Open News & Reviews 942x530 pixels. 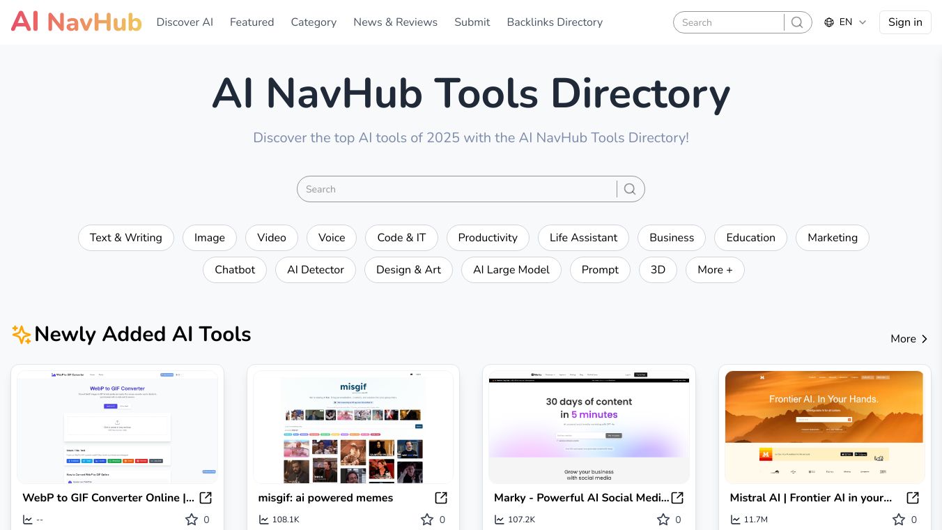point(395,22)
